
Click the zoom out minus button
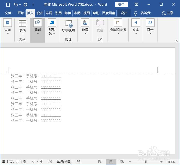coord(130,162)
